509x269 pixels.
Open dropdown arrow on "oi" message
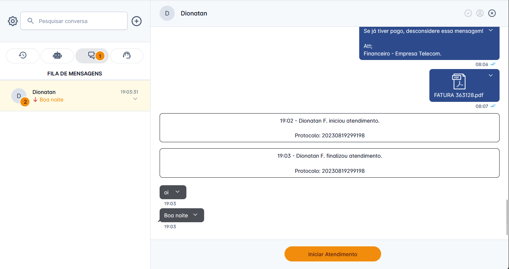pos(178,192)
